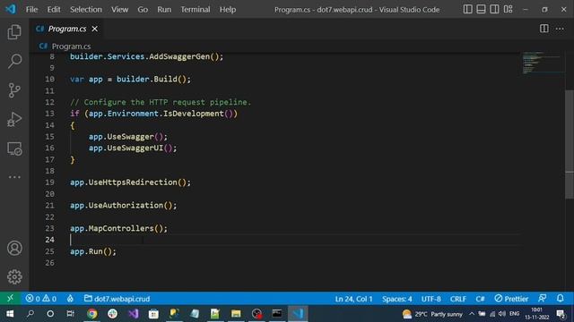Viewport: 574px width, 322px height.
Task: Change encoding via UTF-8 indicator
Action: (430, 299)
